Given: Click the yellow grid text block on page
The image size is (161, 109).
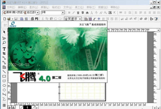Looking at the screenshot, I should pos(82,92).
